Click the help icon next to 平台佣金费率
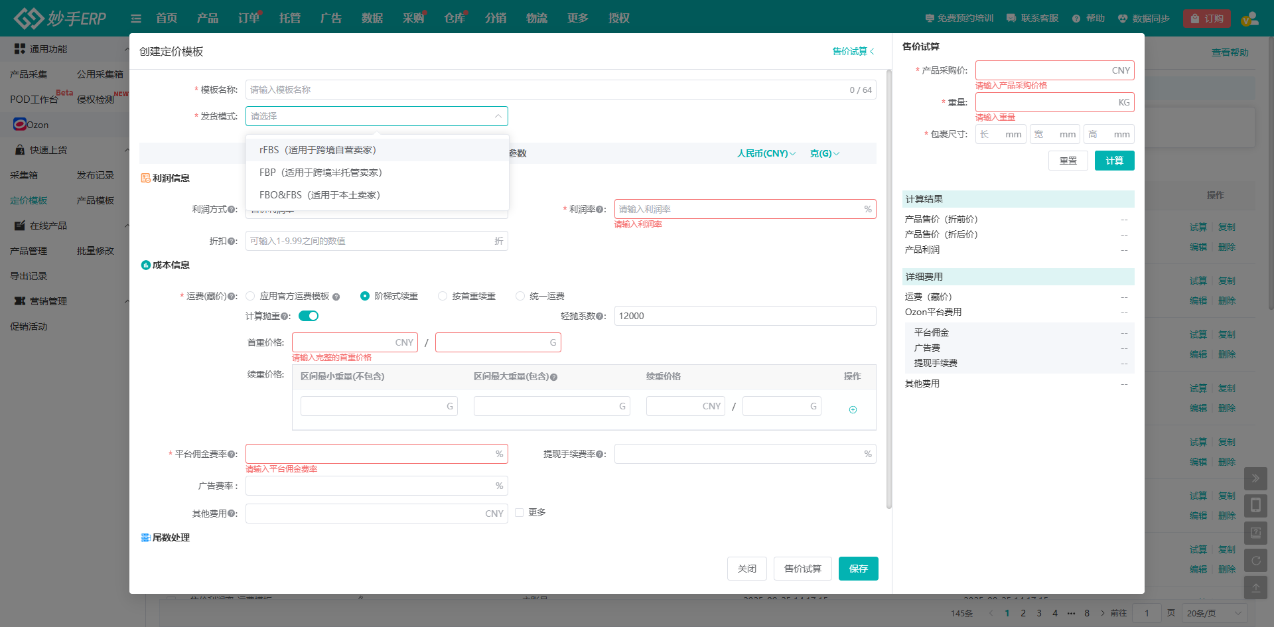1274x627 pixels. click(231, 454)
